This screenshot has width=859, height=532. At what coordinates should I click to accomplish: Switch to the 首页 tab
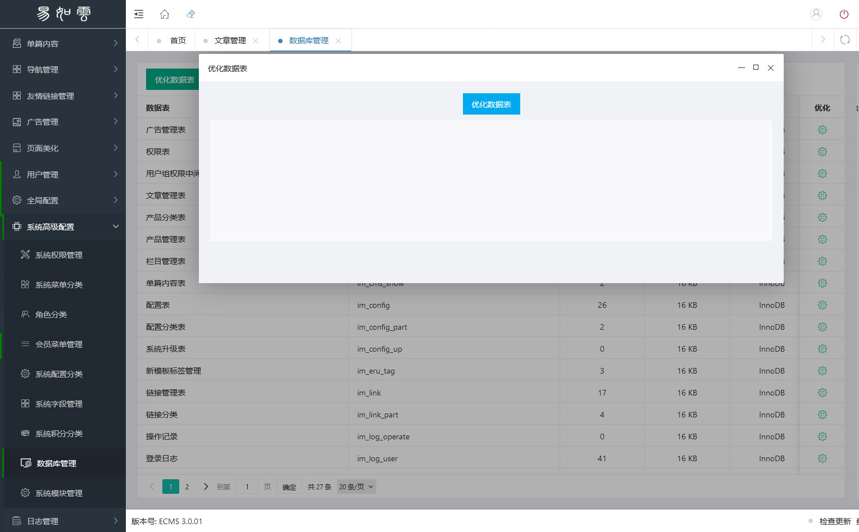point(178,40)
